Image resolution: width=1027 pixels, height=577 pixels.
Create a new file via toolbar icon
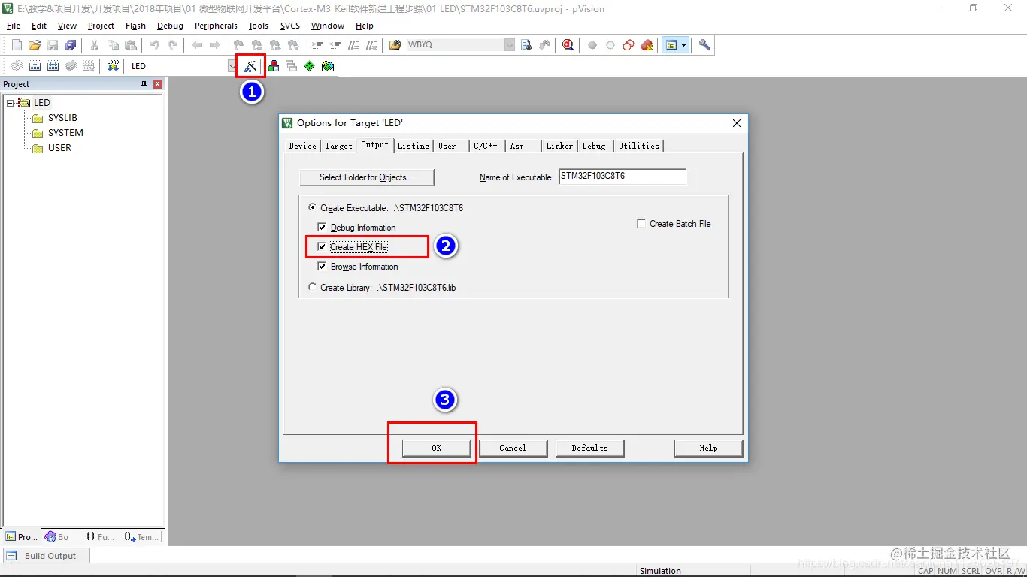pos(17,45)
